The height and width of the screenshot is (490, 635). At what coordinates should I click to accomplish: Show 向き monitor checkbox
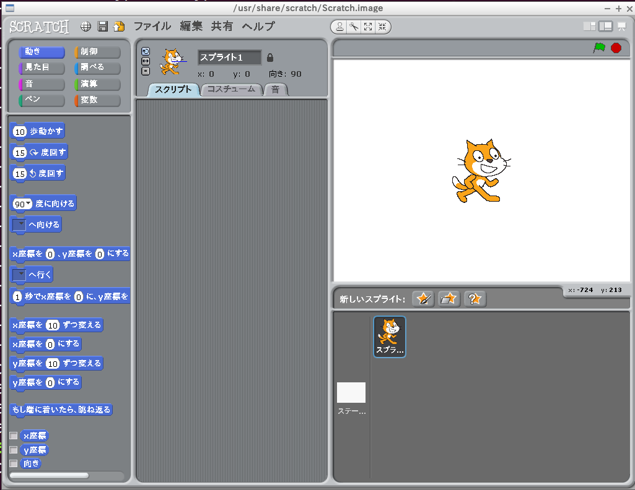coord(14,463)
